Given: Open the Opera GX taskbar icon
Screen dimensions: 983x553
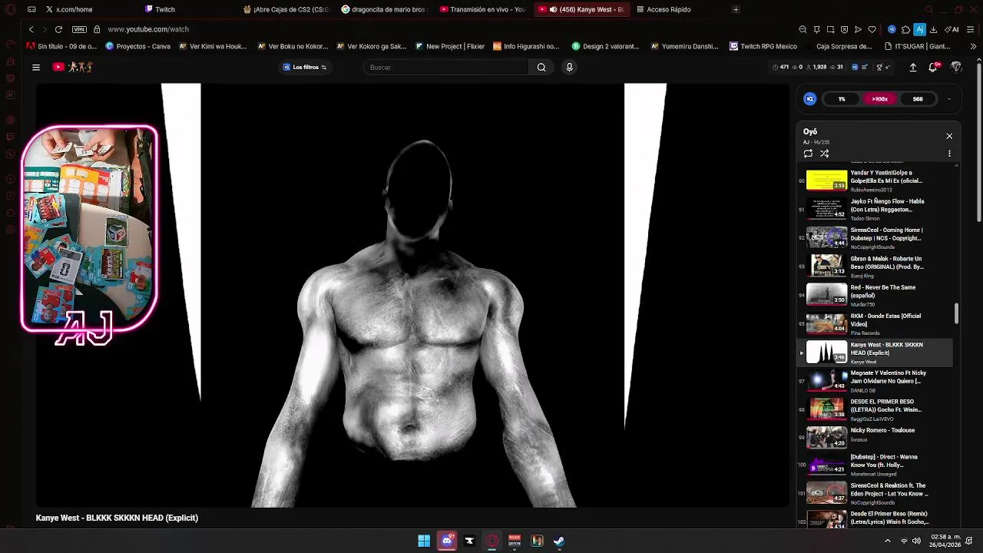Looking at the screenshot, I should (x=491, y=541).
